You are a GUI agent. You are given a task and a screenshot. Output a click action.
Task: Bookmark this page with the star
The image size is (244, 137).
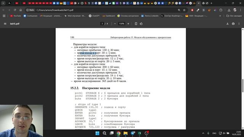tap(184, 10)
